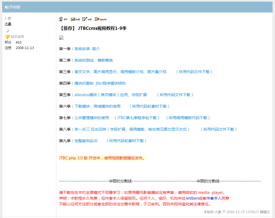Click the media player instruction line
This screenshot has height=218, width=275.
[142, 193]
